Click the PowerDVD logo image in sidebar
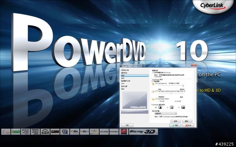 [135, 100]
